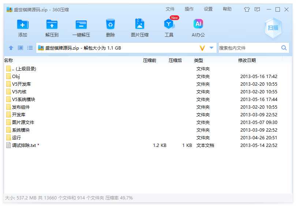
Task: Expand the address bar dropdown arrow
Action: [x=211, y=48]
